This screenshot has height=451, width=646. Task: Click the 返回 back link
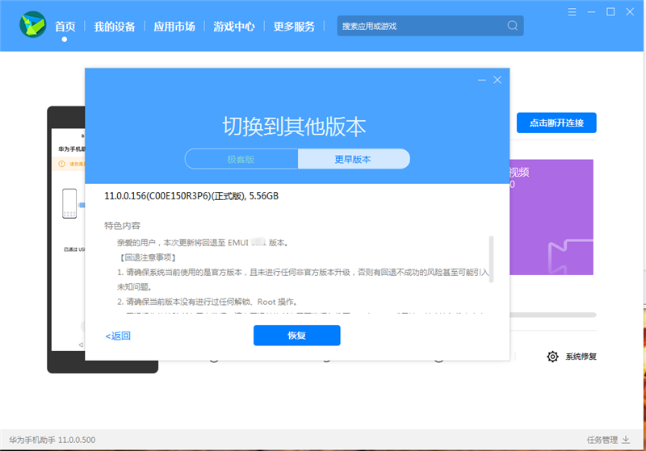click(118, 336)
